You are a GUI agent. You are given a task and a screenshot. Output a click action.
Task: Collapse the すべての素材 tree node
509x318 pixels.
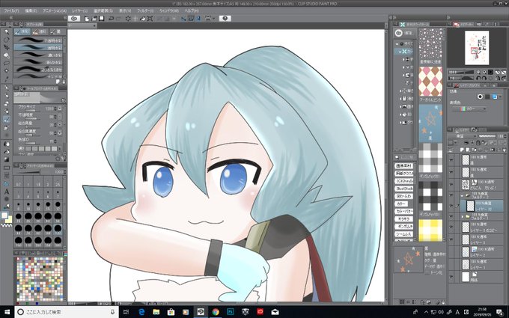point(397,43)
